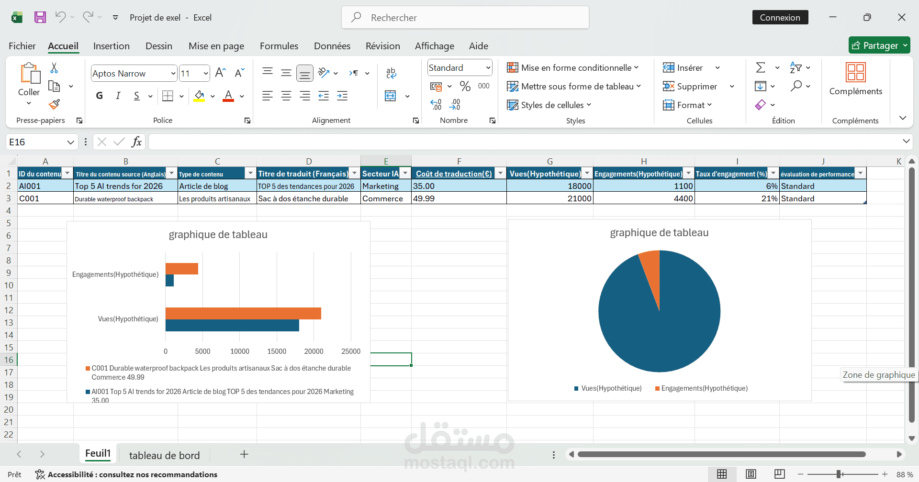Click the Rechercher search box
Image resolution: width=919 pixels, height=482 pixels.
tap(465, 17)
